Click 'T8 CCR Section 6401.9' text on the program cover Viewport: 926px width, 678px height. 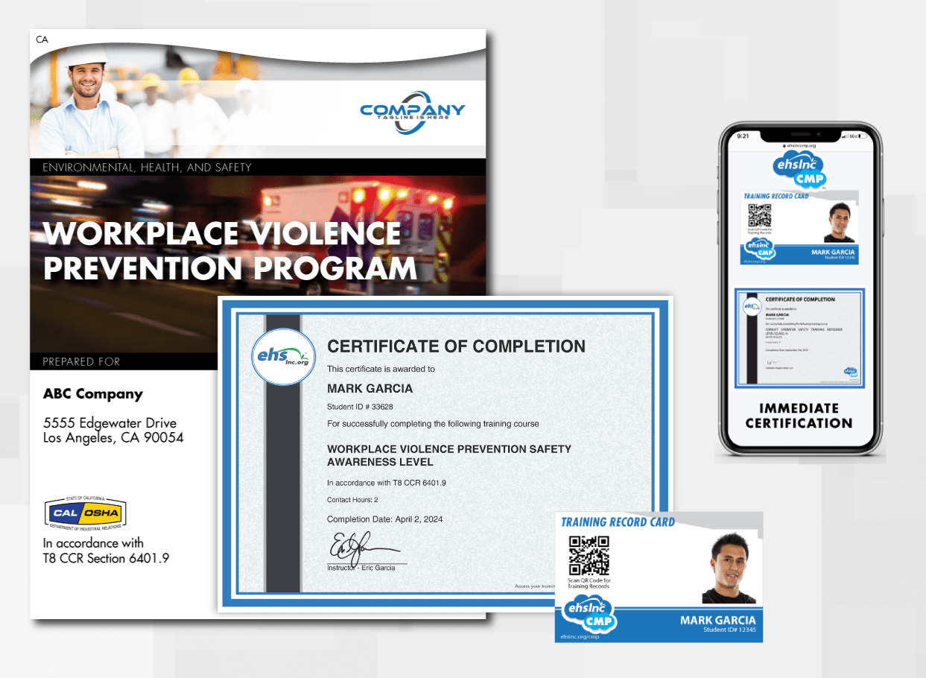pyautogui.click(x=106, y=558)
